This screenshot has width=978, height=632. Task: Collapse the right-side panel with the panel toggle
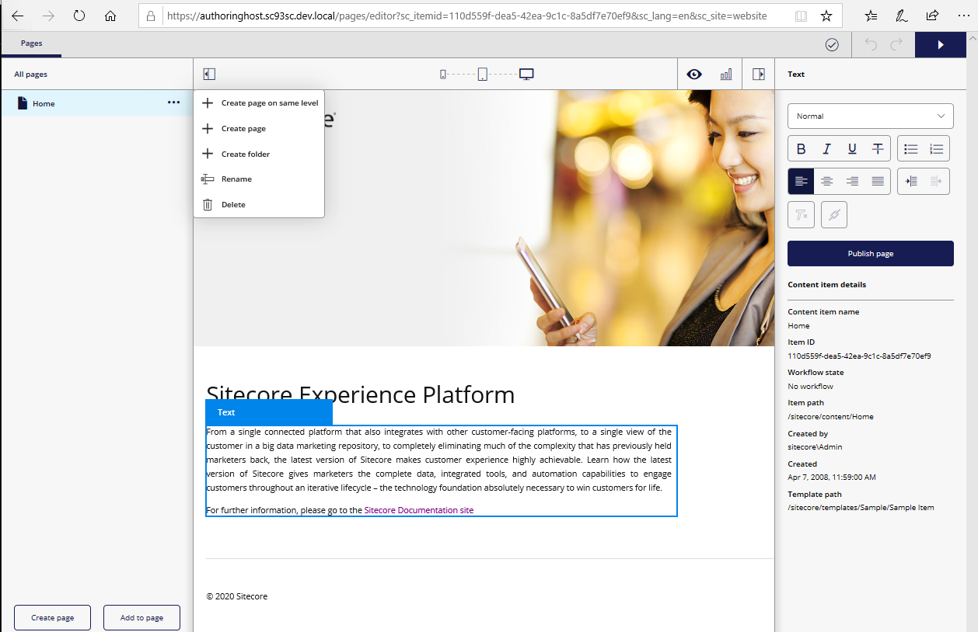pos(760,73)
